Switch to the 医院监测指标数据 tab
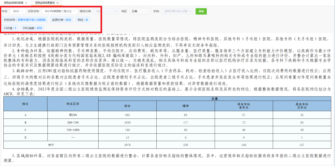335x166 pixels. [x=13, y=2]
